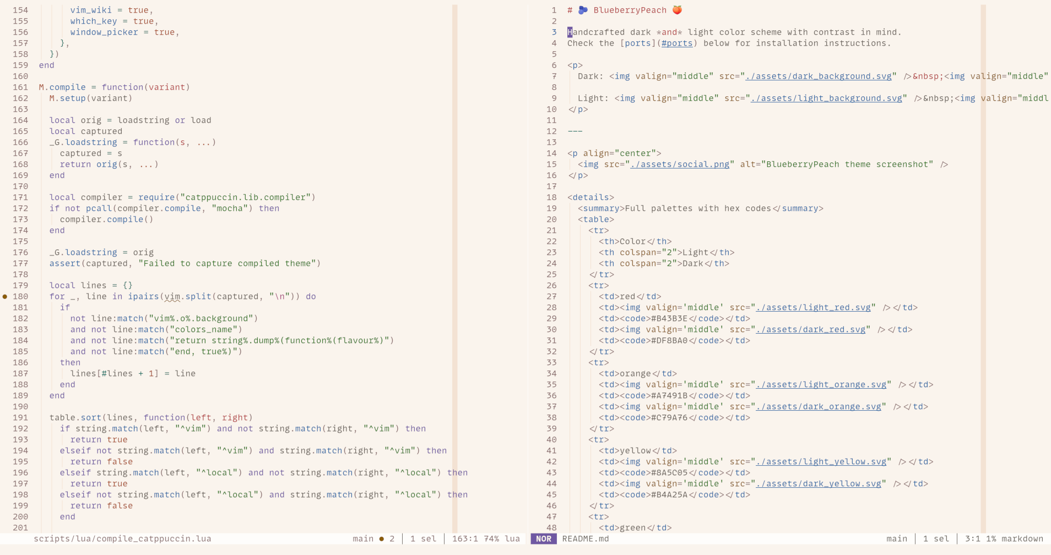Click the markdown file type label
Viewport: 1051px width, 555px height.
pos(1022,539)
